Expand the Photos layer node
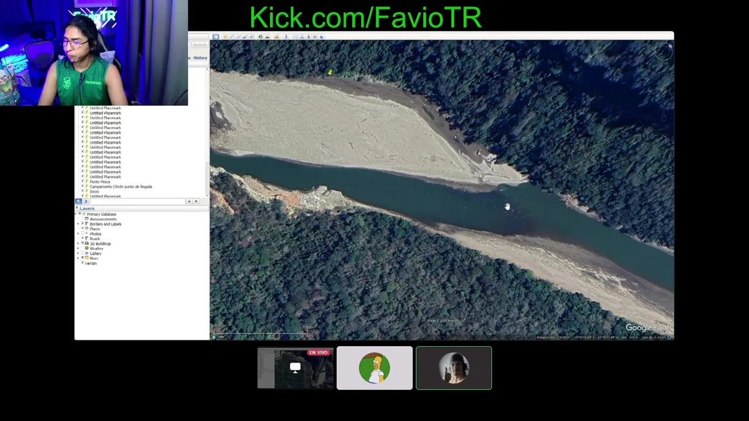The image size is (749, 421). click(x=78, y=233)
